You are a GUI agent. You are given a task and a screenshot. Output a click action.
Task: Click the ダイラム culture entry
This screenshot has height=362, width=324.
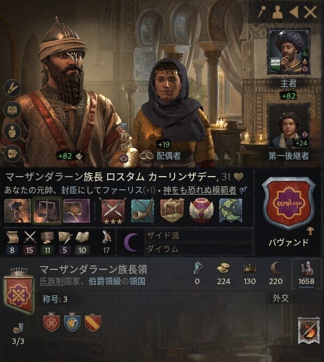tap(199, 249)
